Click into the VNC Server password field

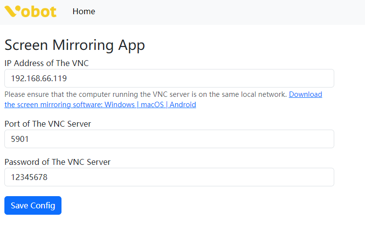(x=169, y=177)
